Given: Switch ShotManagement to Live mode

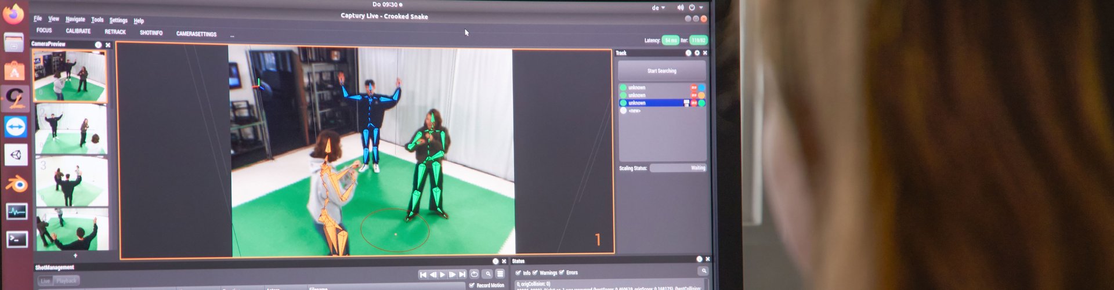Looking at the screenshot, I should click(x=45, y=281).
